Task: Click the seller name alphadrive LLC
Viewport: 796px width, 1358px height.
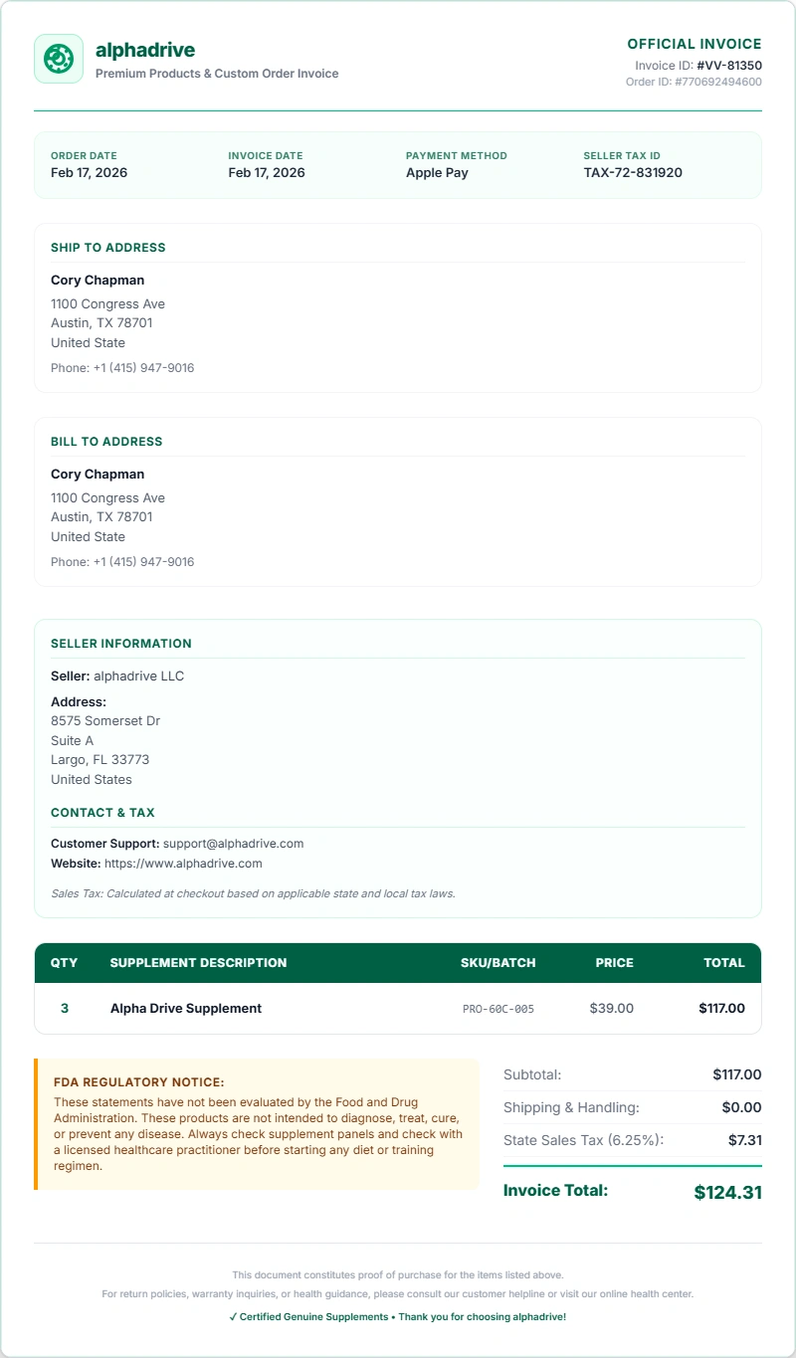Action: (x=138, y=677)
